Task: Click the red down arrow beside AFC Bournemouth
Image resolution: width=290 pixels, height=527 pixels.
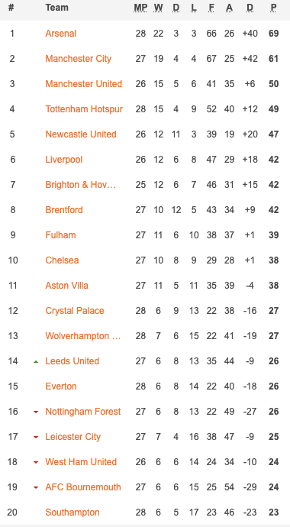Action: [36, 488]
